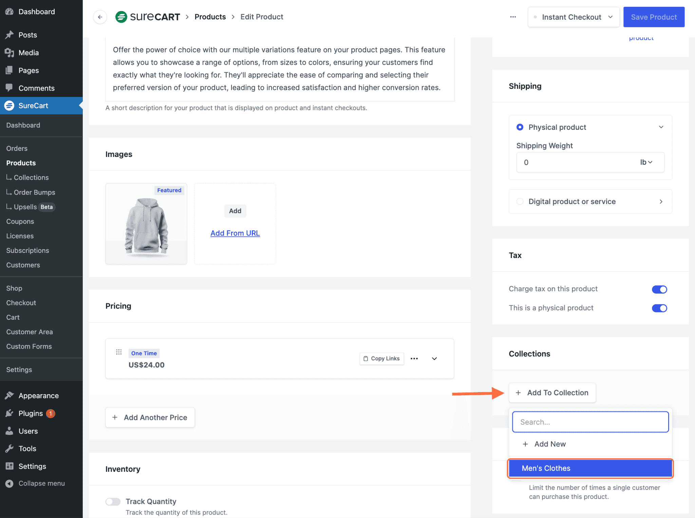Screen dimensions: 695x518
Task: Click the Collapse menu icon
Action: point(10,483)
